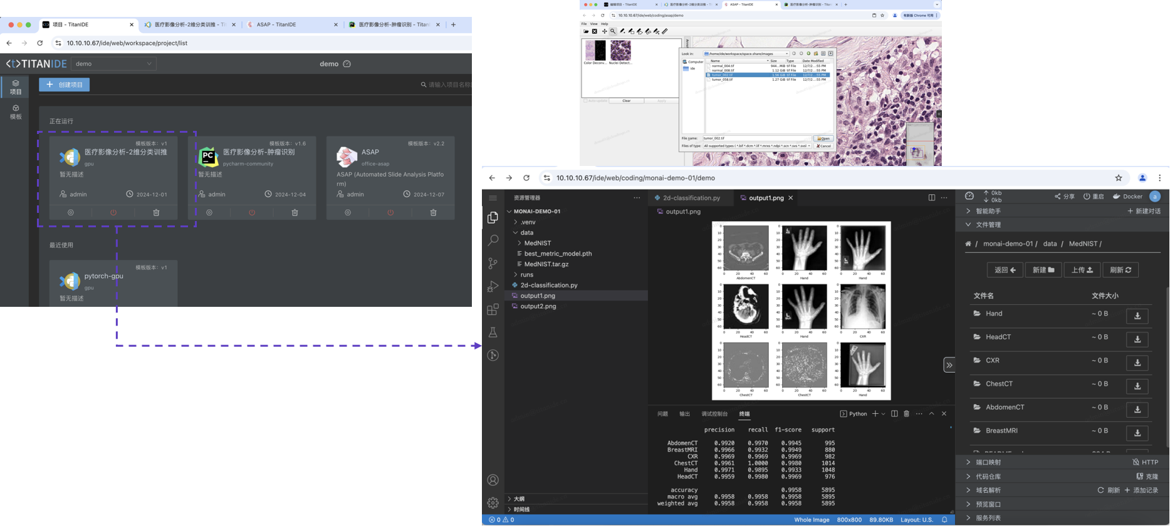Click the 上传 upload button
Image resolution: width=1170 pixels, height=526 pixels.
coord(1082,270)
